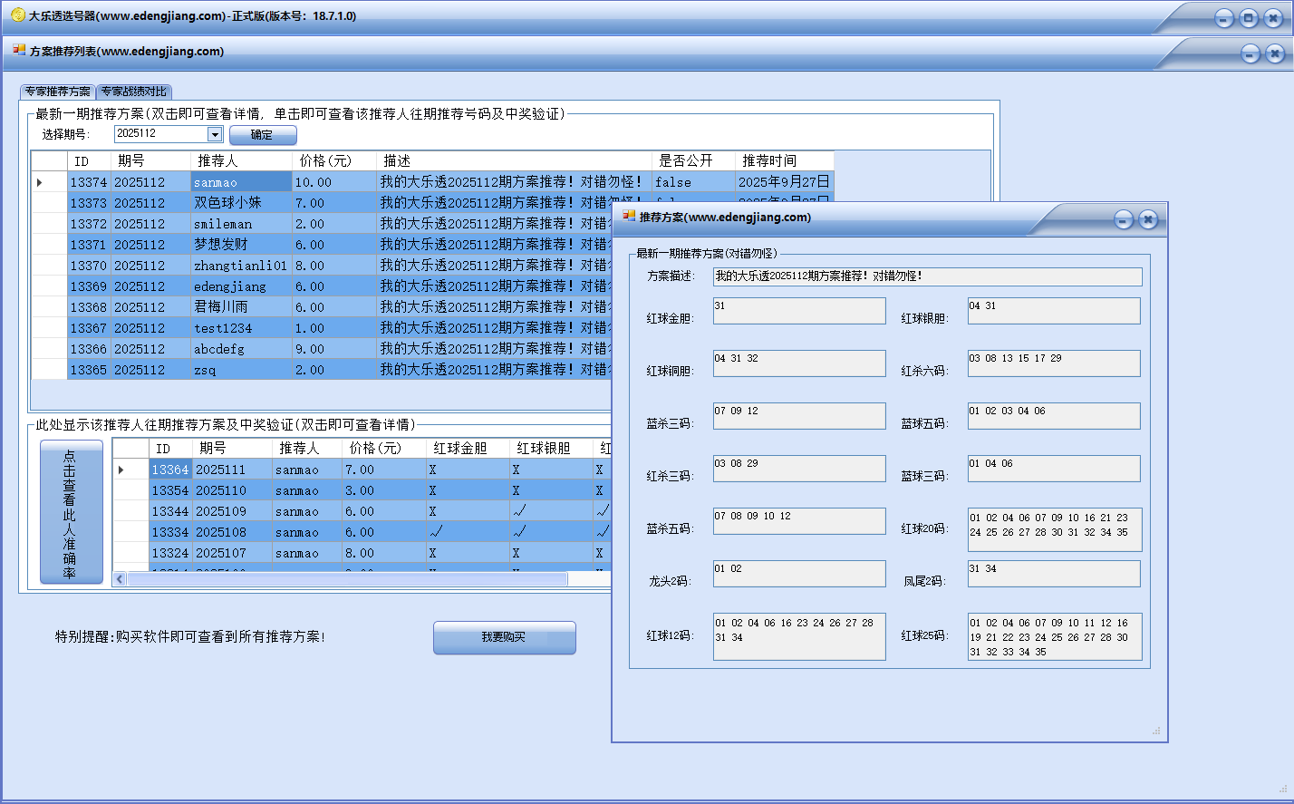Viewport: 1294px width, 804px height.
Task: Click the 推荐方案 window title icon
Action: click(x=629, y=217)
